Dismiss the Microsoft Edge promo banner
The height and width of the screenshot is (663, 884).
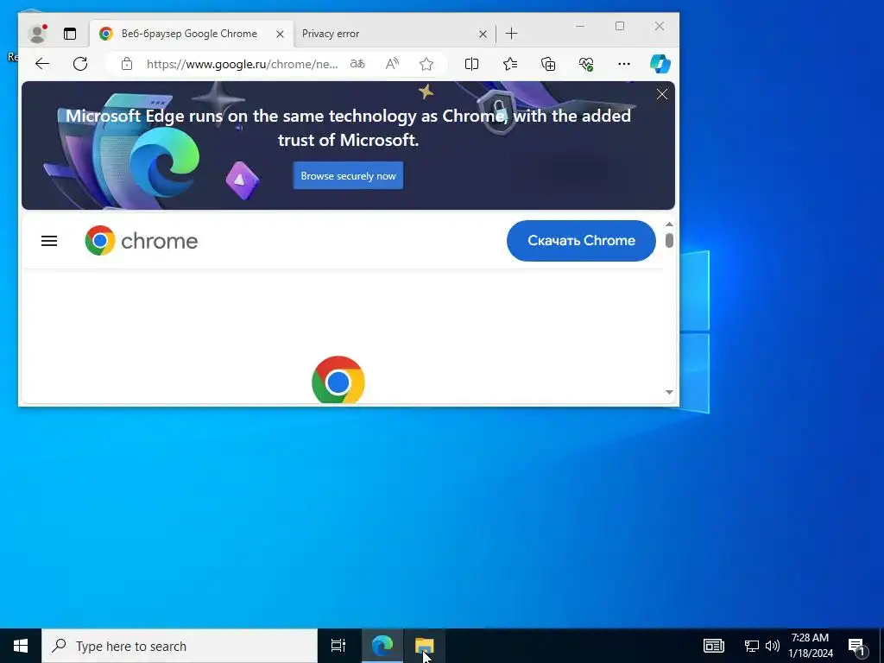point(662,94)
